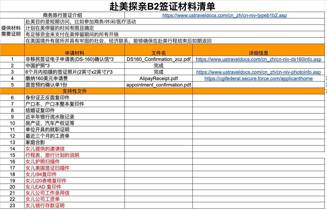Select cell 女儿护照扫描件

(74, 161)
